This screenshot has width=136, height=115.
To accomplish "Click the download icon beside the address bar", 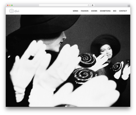I will [92, 5].
